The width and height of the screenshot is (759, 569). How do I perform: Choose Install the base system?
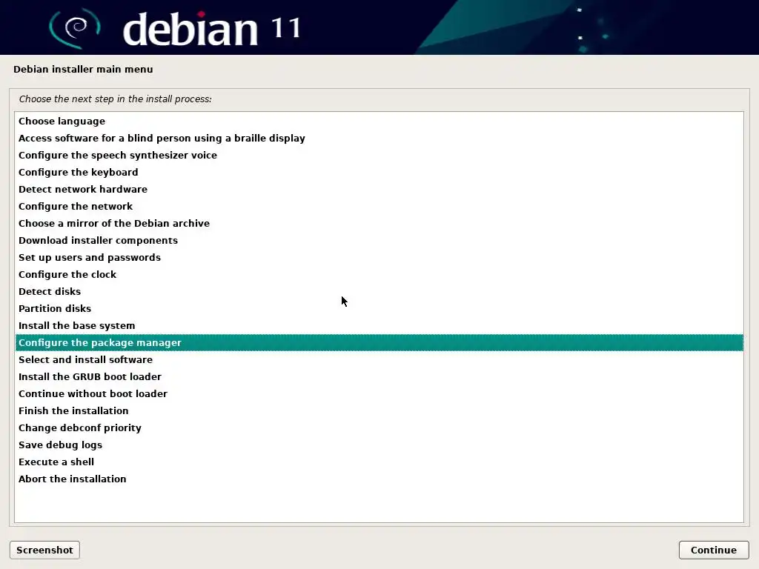coord(379,325)
